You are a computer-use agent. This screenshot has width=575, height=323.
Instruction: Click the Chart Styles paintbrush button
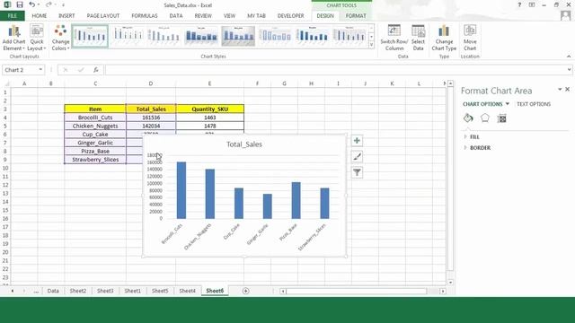(x=357, y=157)
